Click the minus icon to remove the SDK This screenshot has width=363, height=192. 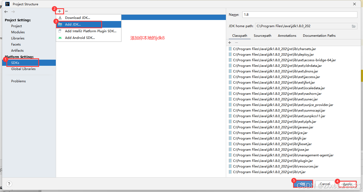[66, 11]
